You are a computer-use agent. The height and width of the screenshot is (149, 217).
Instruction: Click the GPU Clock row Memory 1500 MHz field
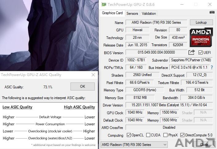click(169, 112)
